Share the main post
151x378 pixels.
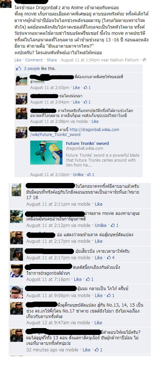52,60
